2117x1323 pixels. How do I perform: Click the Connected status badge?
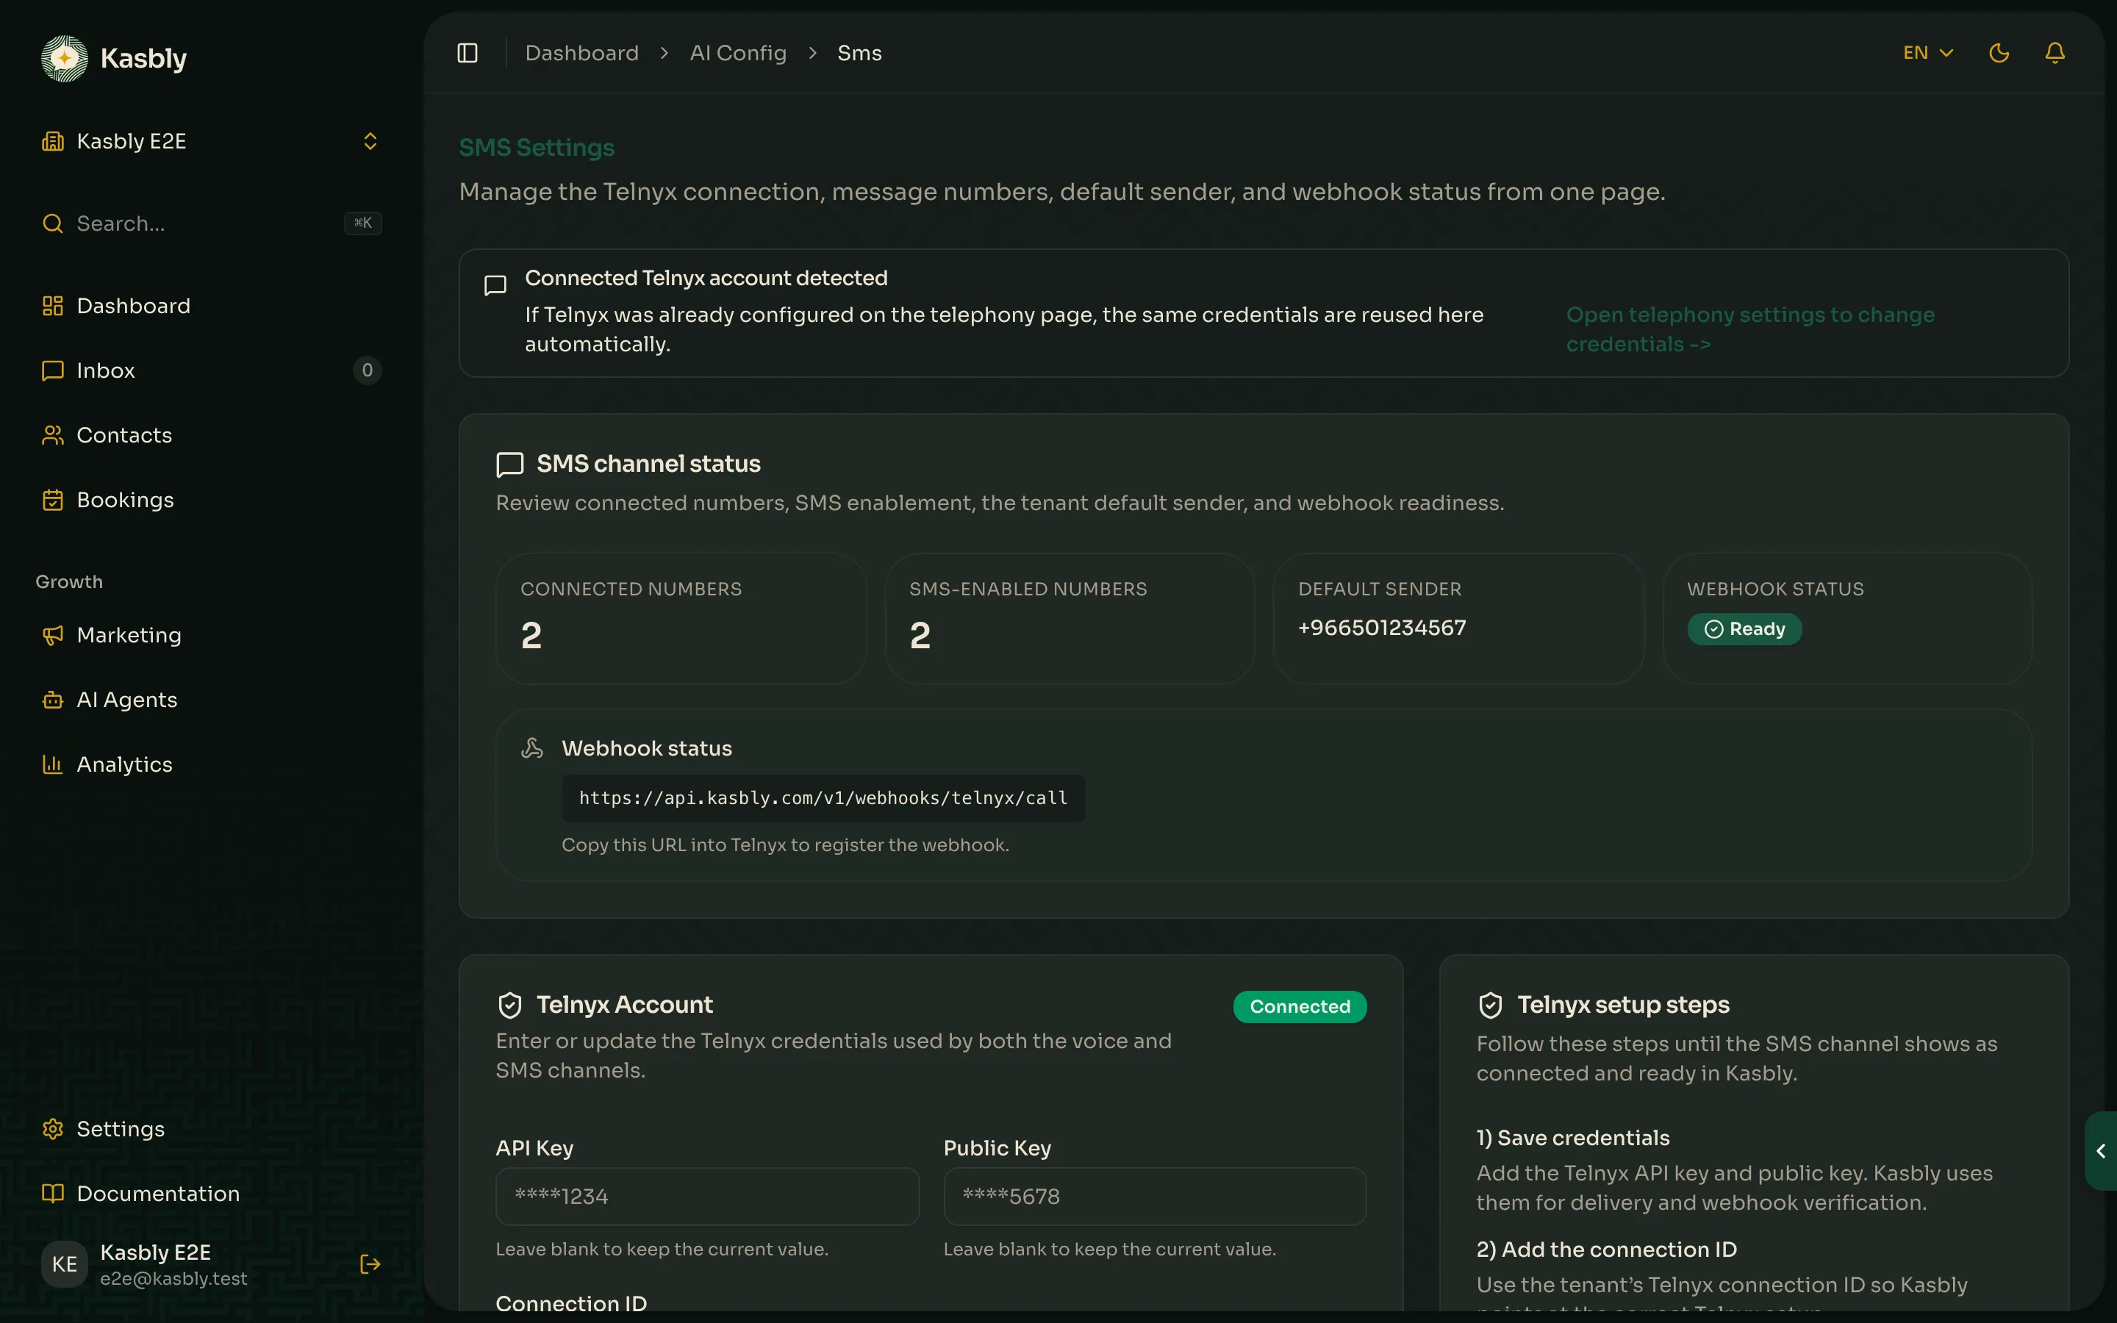1300,1006
